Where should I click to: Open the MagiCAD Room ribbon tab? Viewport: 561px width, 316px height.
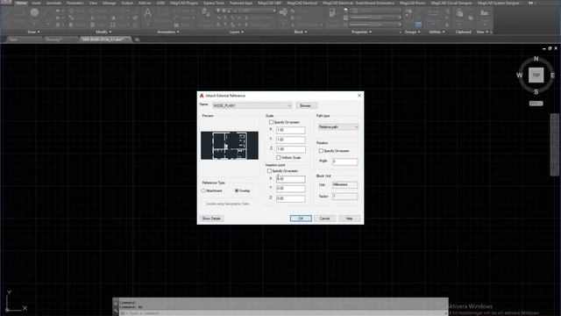[413, 3]
